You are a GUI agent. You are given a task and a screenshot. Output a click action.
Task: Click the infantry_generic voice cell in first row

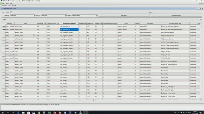tap(126, 26)
